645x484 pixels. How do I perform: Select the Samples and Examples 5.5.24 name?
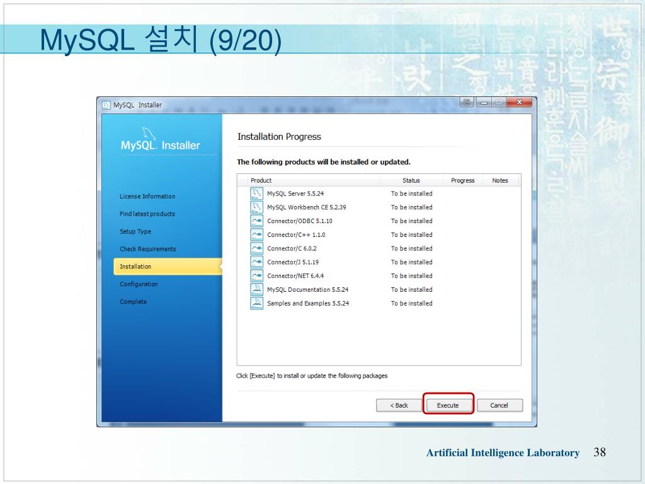coord(308,303)
